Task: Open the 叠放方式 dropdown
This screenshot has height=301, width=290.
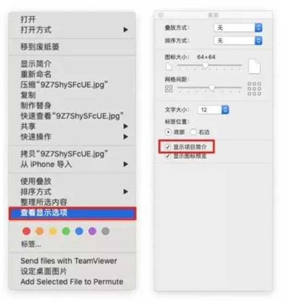Action: [x=238, y=28]
